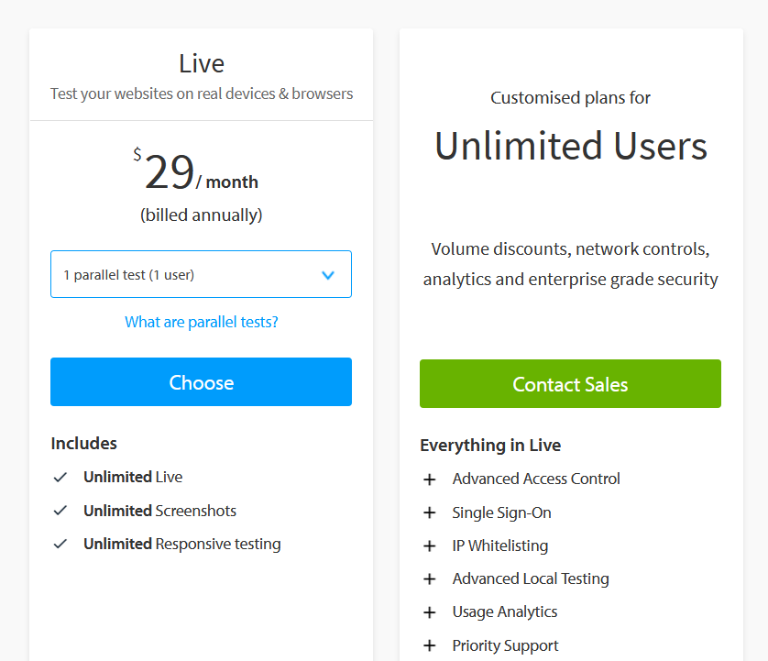Click the checkmark next to Unlimited Live
Viewport: 768px width, 661px height.
click(60, 478)
